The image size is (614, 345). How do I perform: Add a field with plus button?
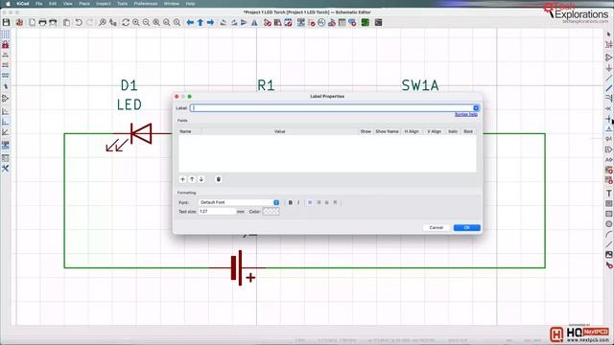(x=182, y=179)
